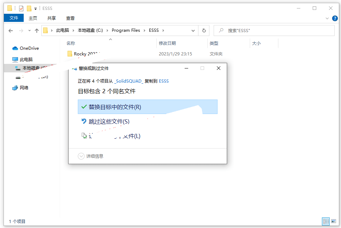This screenshot has width=341, height=228.
Task: Open the ESSS destination link in dialog
Action: pos(164,81)
